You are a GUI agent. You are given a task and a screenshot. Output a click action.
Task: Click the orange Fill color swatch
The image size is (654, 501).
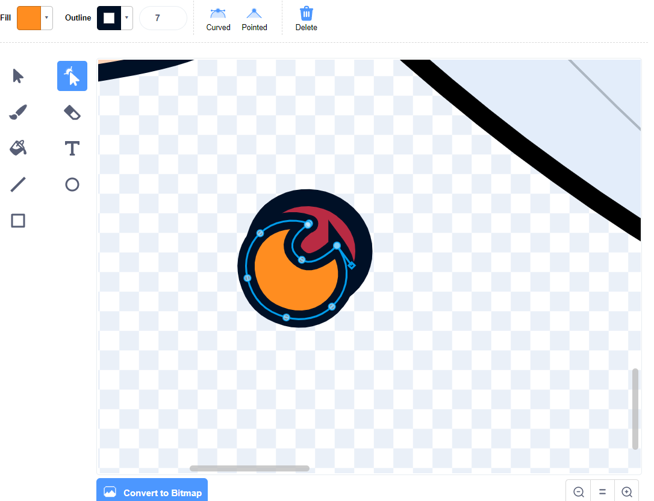click(x=29, y=18)
